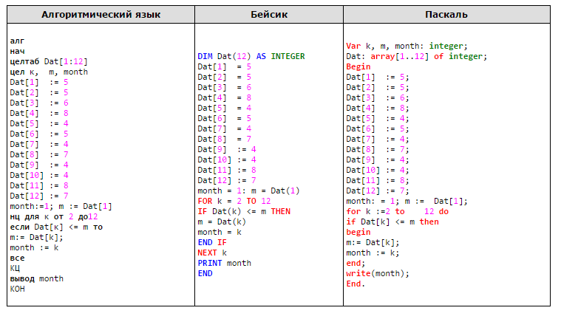This screenshot has height=319, width=561.
Task: Click the line 'if Dat[k] <= m then'
Action: pyautogui.click(x=392, y=222)
